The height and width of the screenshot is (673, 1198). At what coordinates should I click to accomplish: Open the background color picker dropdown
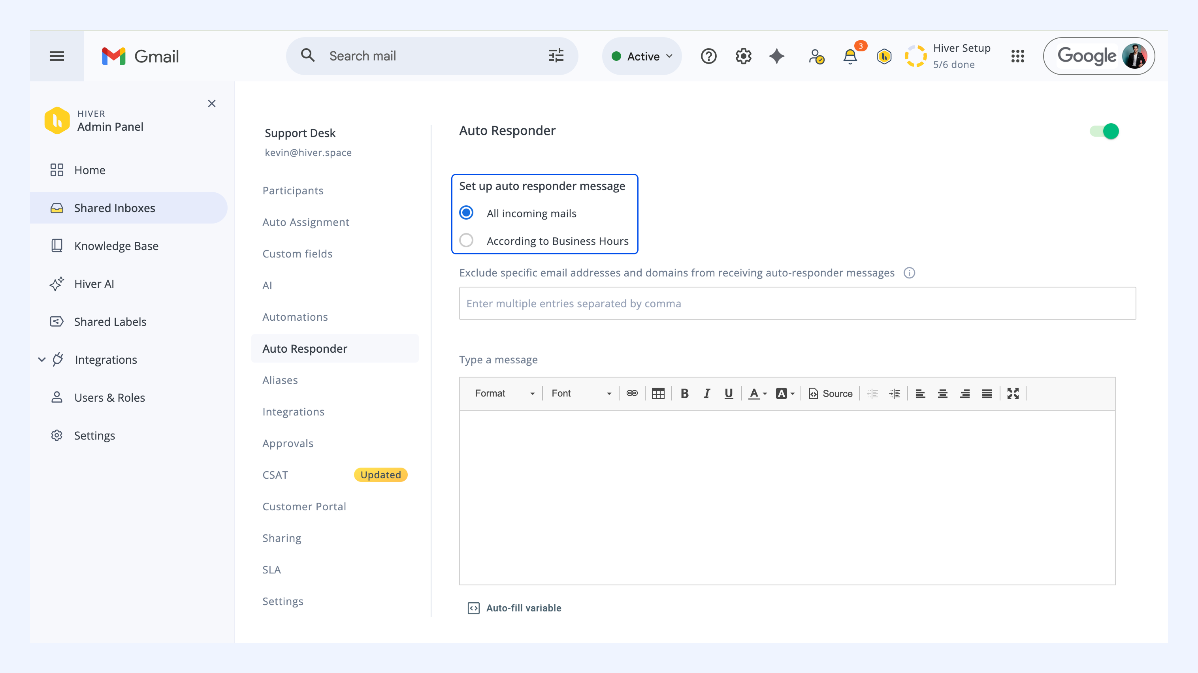pos(785,393)
